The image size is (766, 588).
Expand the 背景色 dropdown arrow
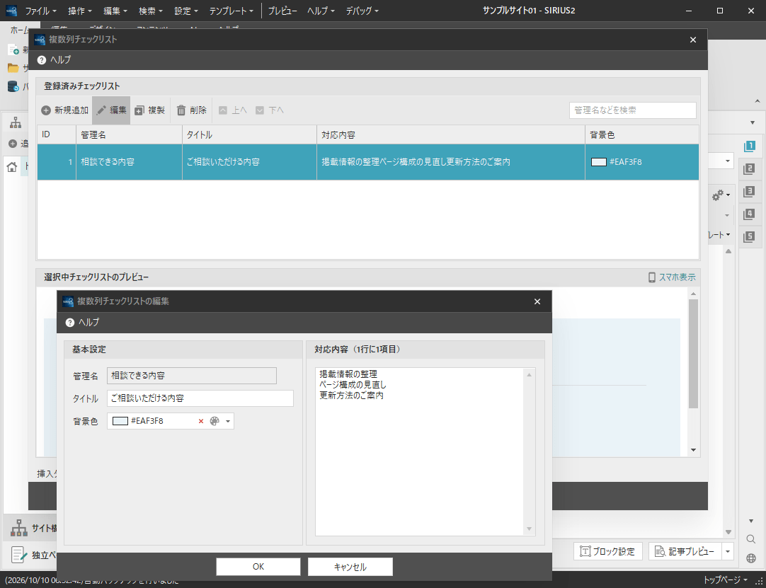coord(228,421)
